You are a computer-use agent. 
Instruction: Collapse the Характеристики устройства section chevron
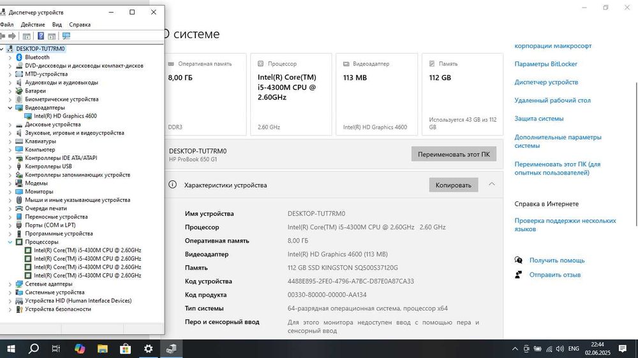491,184
